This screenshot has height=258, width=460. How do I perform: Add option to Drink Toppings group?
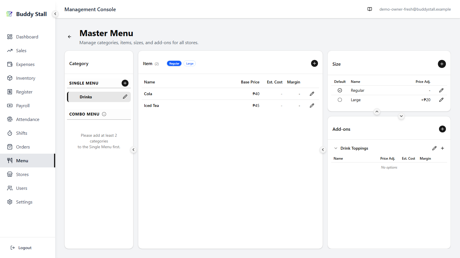[x=442, y=148]
